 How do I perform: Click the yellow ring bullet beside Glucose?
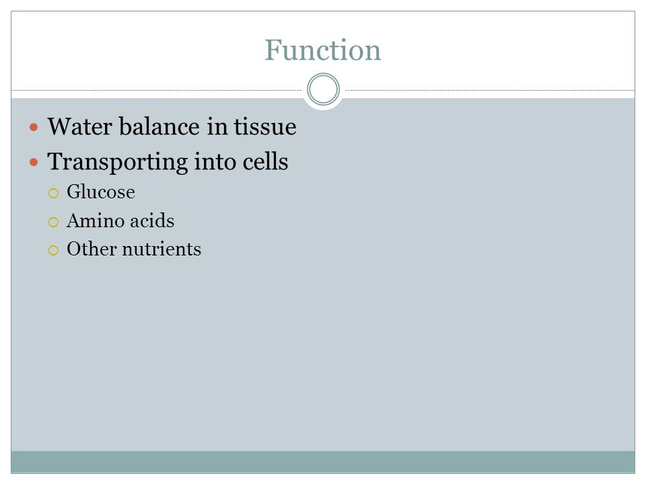[x=54, y=193]
